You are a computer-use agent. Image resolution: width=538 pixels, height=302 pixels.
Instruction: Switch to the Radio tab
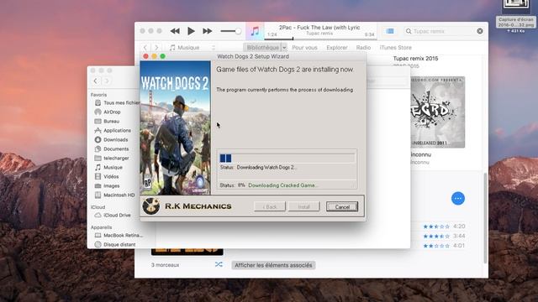click(x=363, y=47)
